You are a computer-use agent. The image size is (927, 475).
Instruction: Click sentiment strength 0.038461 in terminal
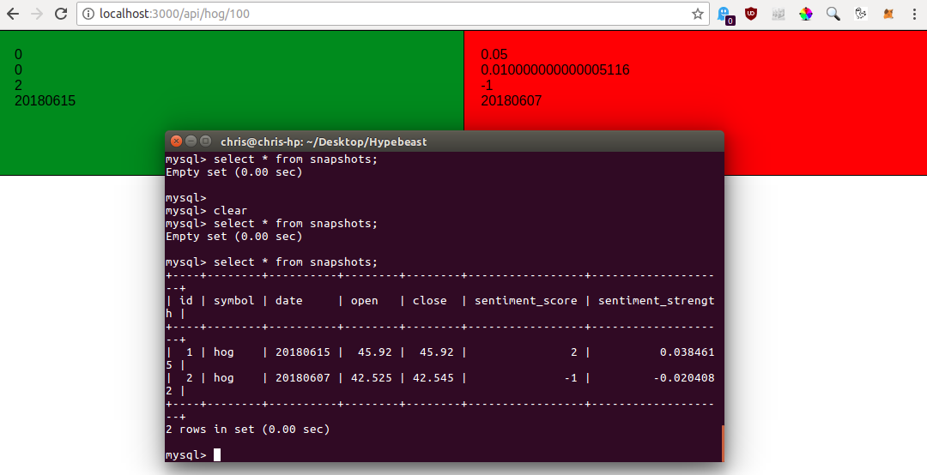tap(687, 352)
